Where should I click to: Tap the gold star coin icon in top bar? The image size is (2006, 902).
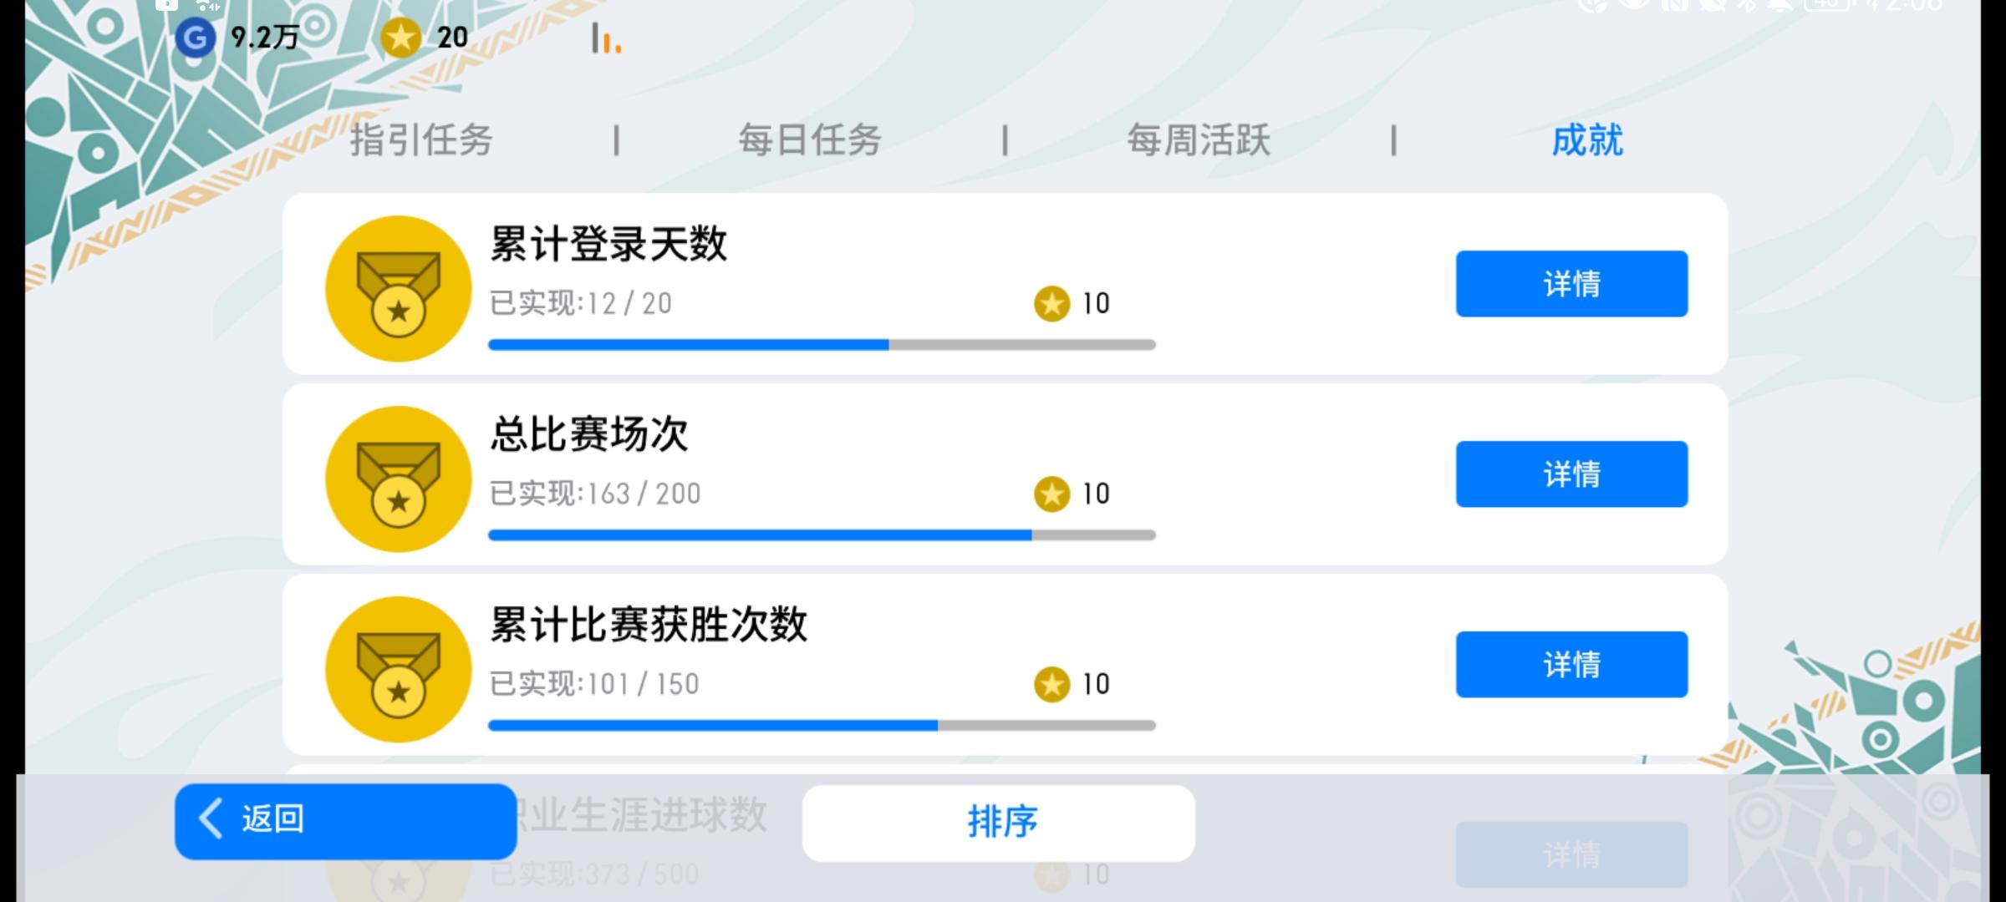[400, 38]
